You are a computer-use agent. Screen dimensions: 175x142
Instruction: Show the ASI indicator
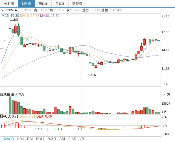(62, 139)
